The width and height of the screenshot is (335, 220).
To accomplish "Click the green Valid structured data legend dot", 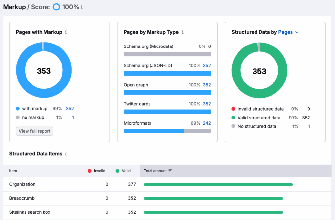I will point(233,118).
